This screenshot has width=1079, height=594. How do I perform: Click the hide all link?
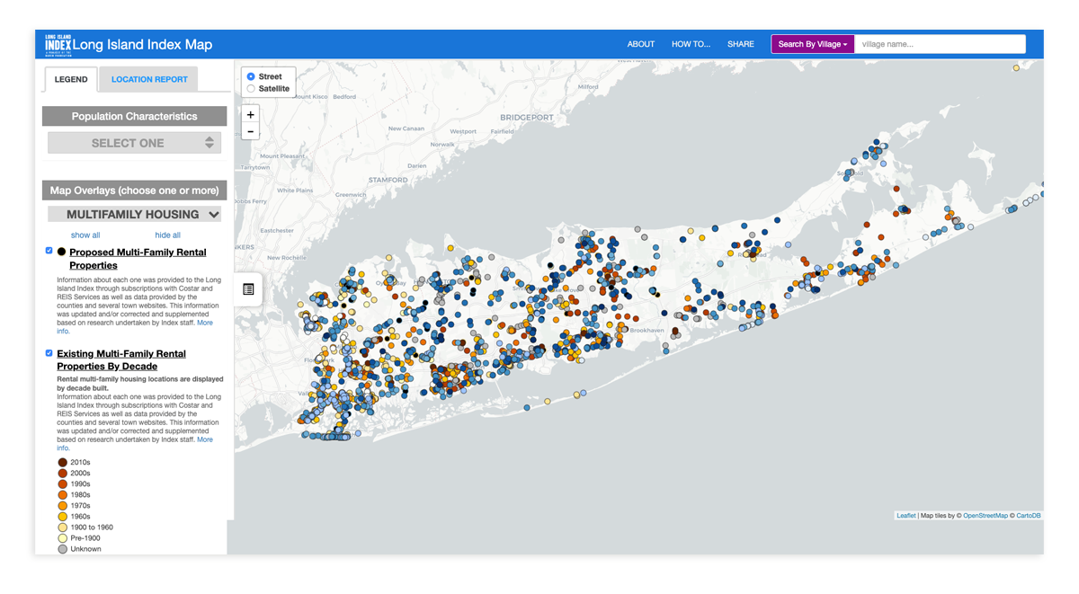167,235
